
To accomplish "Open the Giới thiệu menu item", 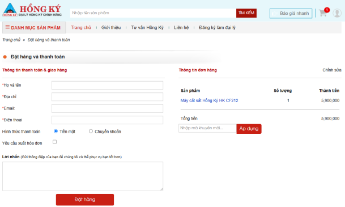I will tap(111, 28).
